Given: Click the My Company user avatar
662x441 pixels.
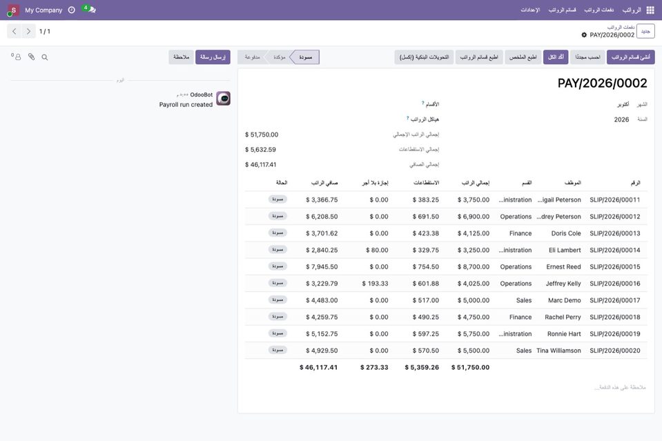Looking at the screenshot, I should pyautogui.click(x=13, y=10).
